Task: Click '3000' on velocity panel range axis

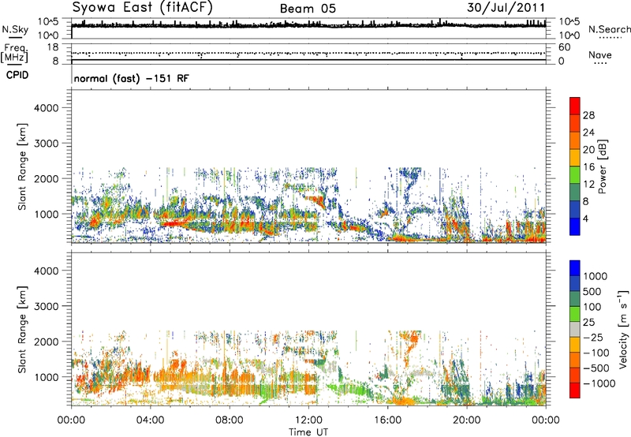Action: click(47, 306)
